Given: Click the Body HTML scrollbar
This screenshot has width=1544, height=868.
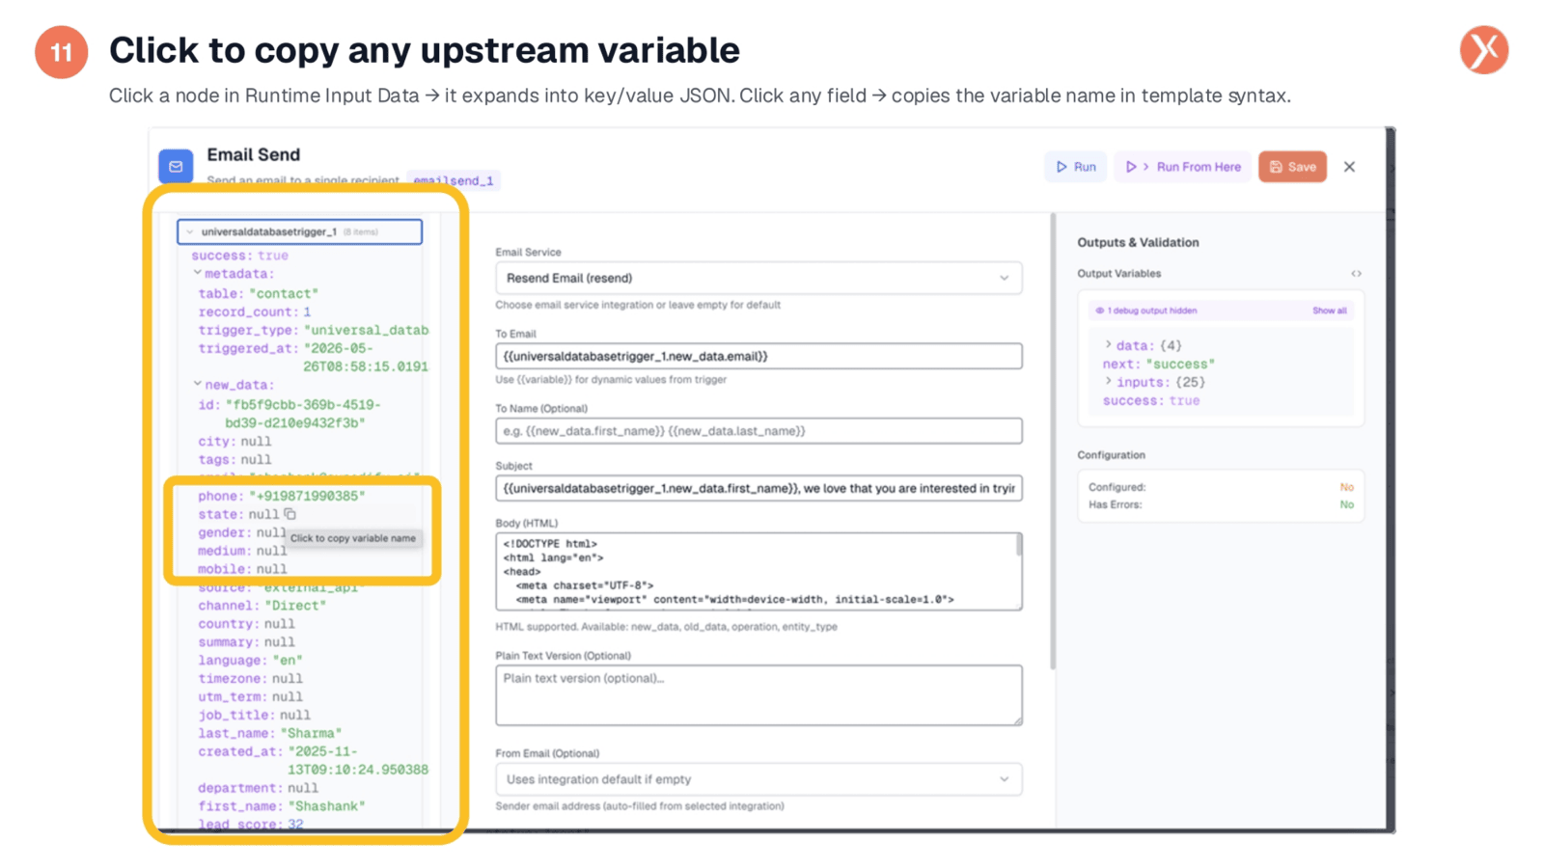Looking at the screenshot, I should tap(1019, 546).
